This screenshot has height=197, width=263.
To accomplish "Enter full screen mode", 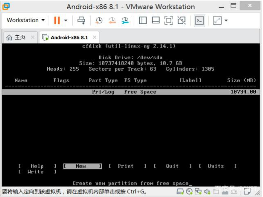I will (169, 21).
